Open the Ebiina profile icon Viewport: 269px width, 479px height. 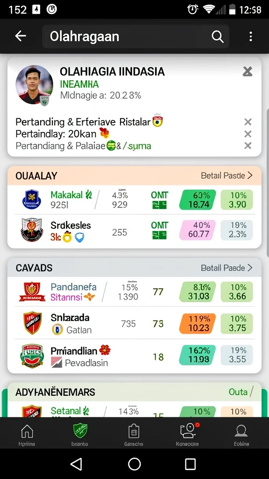pyautogui.click(x=241, y=435)
